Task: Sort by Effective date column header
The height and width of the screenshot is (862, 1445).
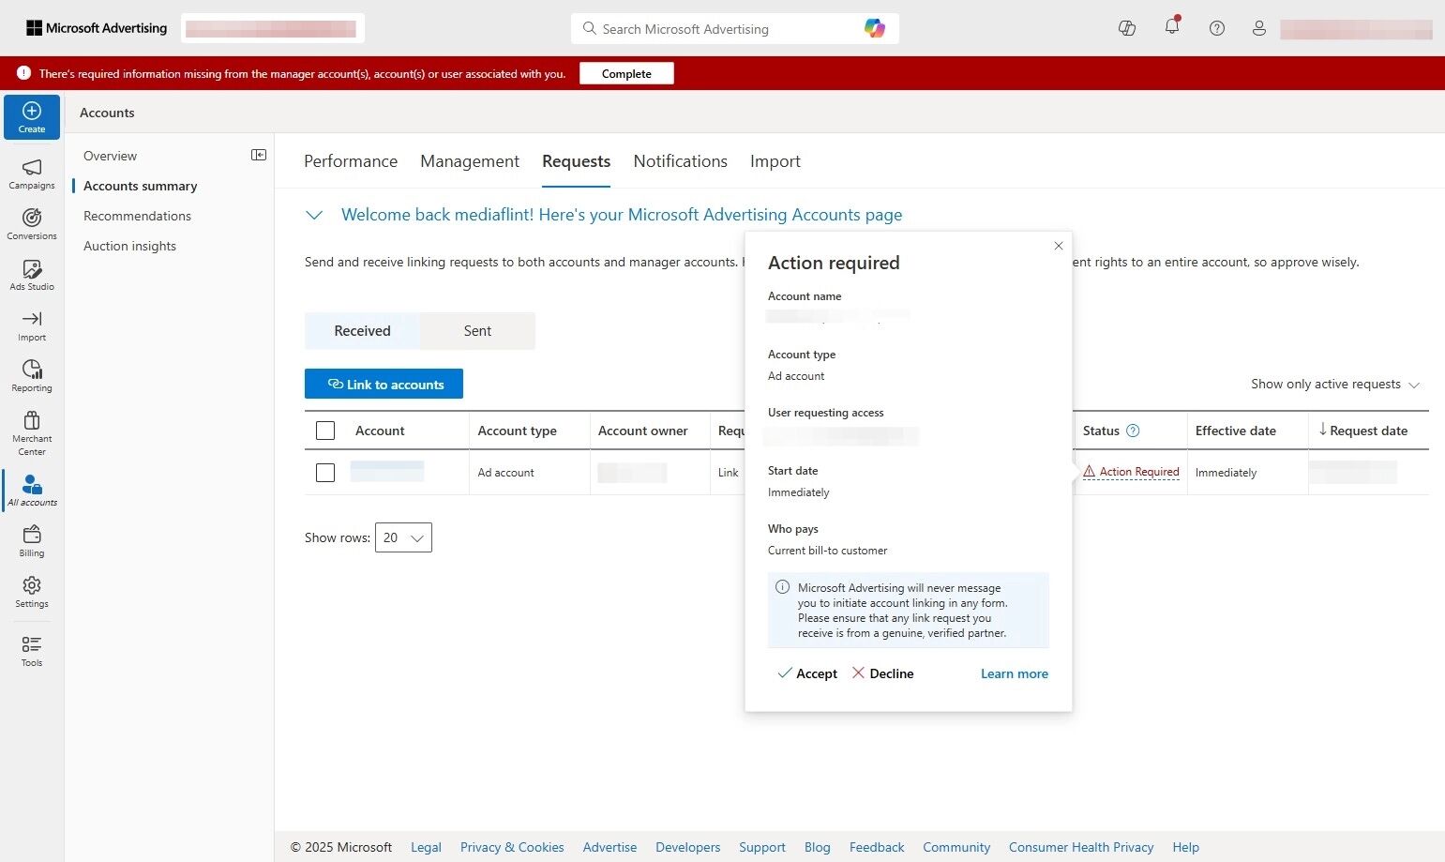Action: pos(1235,431)
